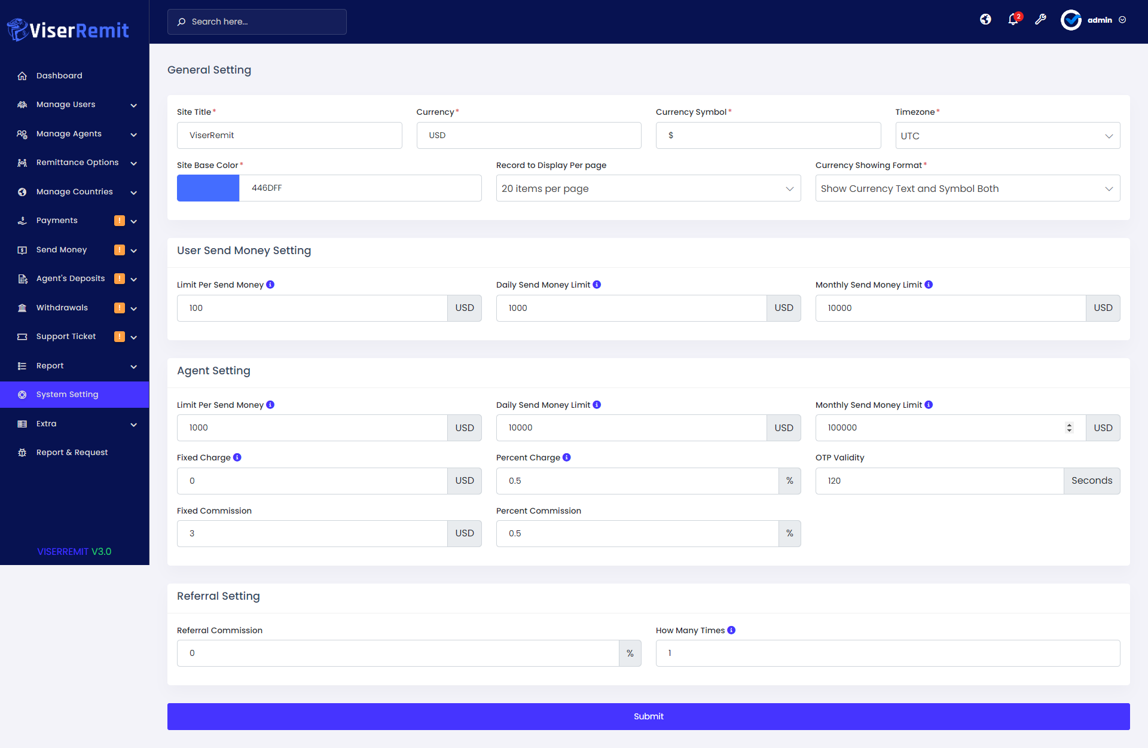Click the Submit button
The height and width of the screenshot is (748, 1148).
coord(648,716)
